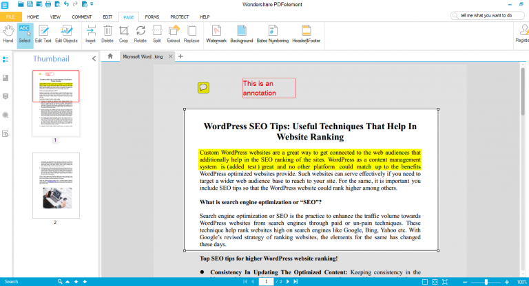Select page 1 thumbnail

pos(56,102)
